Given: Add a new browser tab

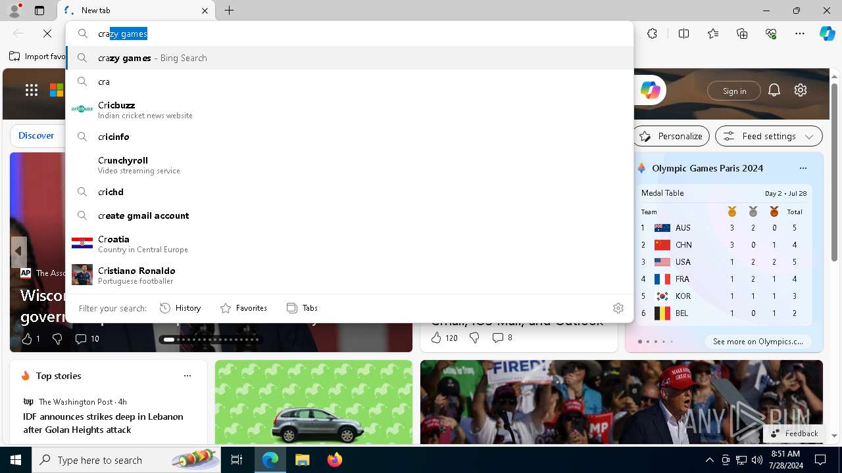Looking at the screenshot, I should coord(229,11).
